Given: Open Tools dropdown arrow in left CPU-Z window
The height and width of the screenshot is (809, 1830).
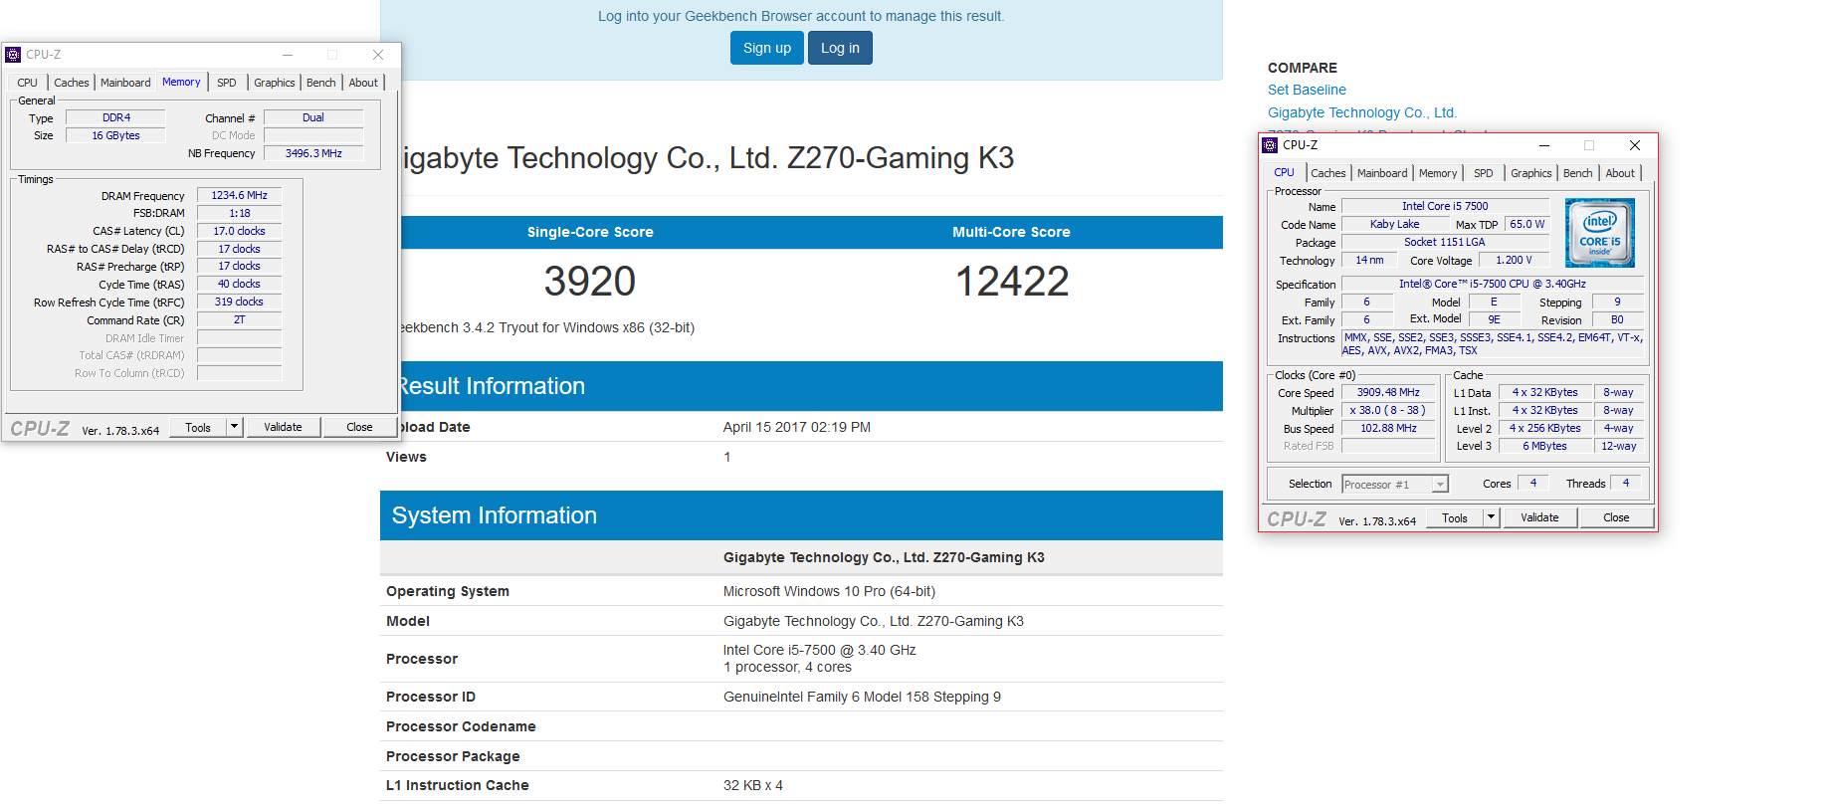Looking at the screenshot, I should click(234, 427).
